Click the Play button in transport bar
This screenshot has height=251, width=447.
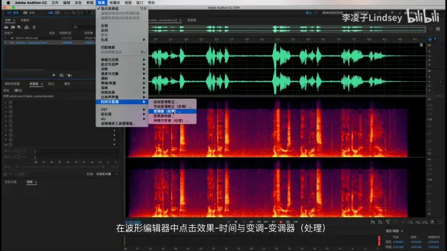[236, 221]
